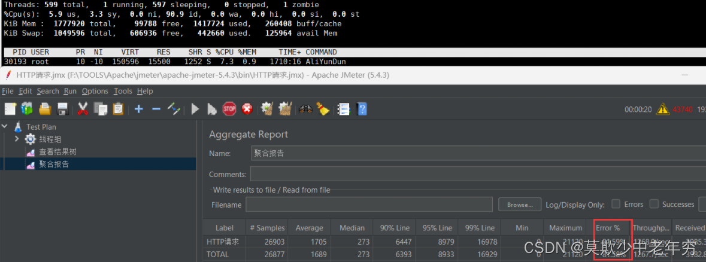Open Help with the question mark icon

point(362,109)
